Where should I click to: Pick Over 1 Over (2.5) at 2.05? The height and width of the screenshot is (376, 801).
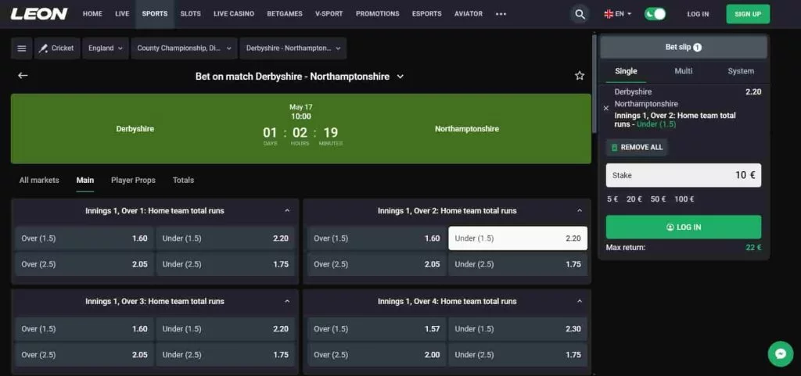coord(84,264)
